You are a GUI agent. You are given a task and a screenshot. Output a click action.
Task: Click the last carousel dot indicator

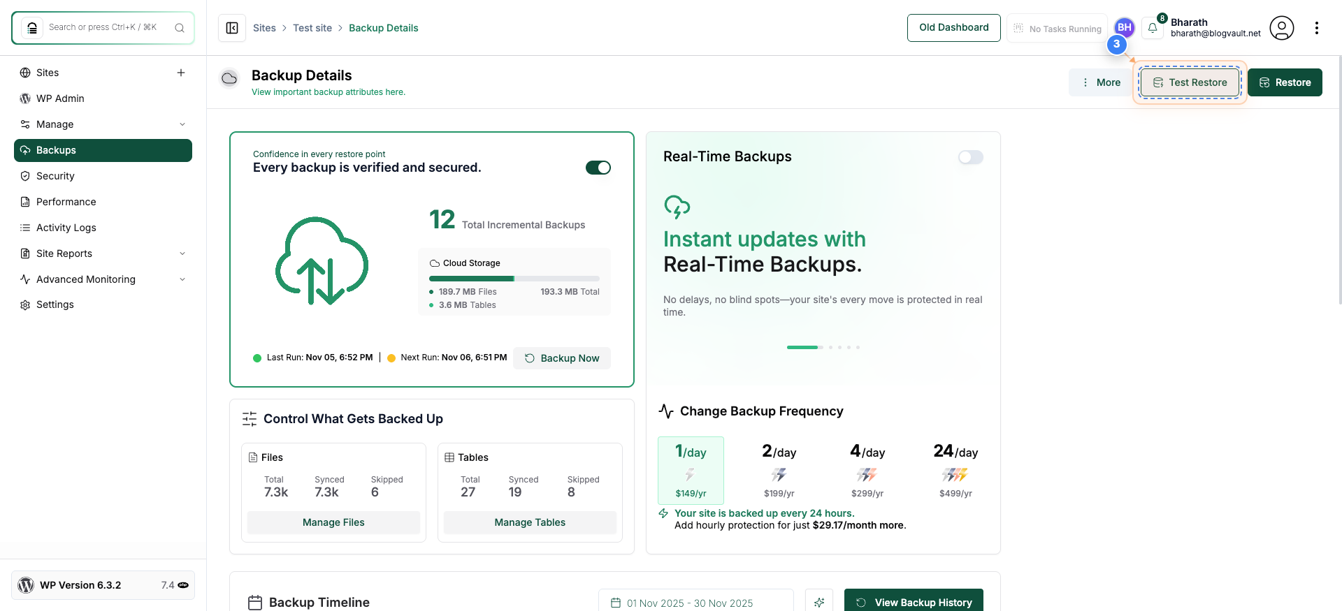click(x=858, y=347)
